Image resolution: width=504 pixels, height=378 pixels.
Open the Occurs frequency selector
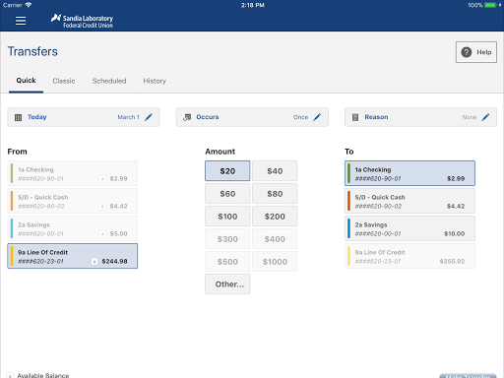(x=252, y=117)
